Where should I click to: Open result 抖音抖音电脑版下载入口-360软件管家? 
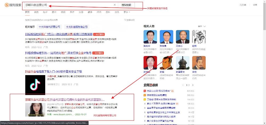[54, 72]
